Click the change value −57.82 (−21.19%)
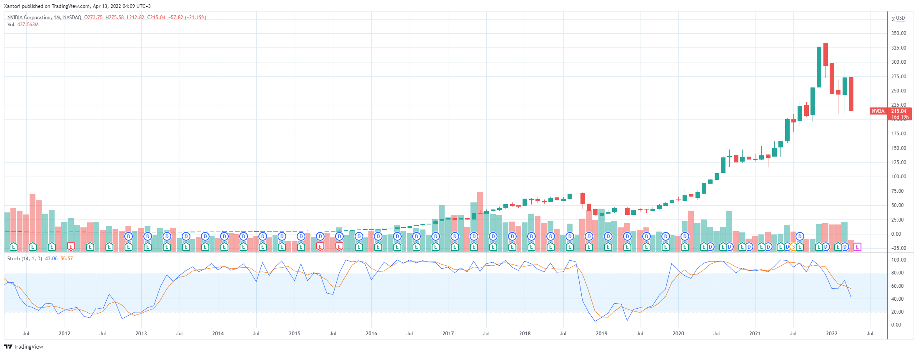Viewport: 918px width, 354px height. [x=187, y=17]
